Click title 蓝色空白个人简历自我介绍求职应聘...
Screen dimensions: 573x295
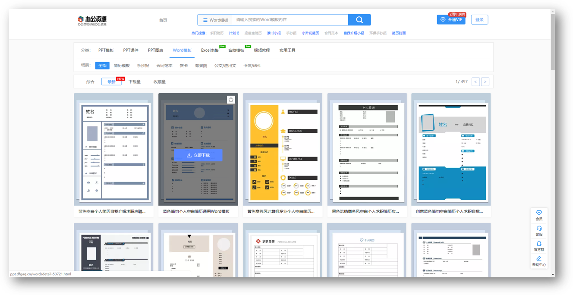click(x=112, y=212)
